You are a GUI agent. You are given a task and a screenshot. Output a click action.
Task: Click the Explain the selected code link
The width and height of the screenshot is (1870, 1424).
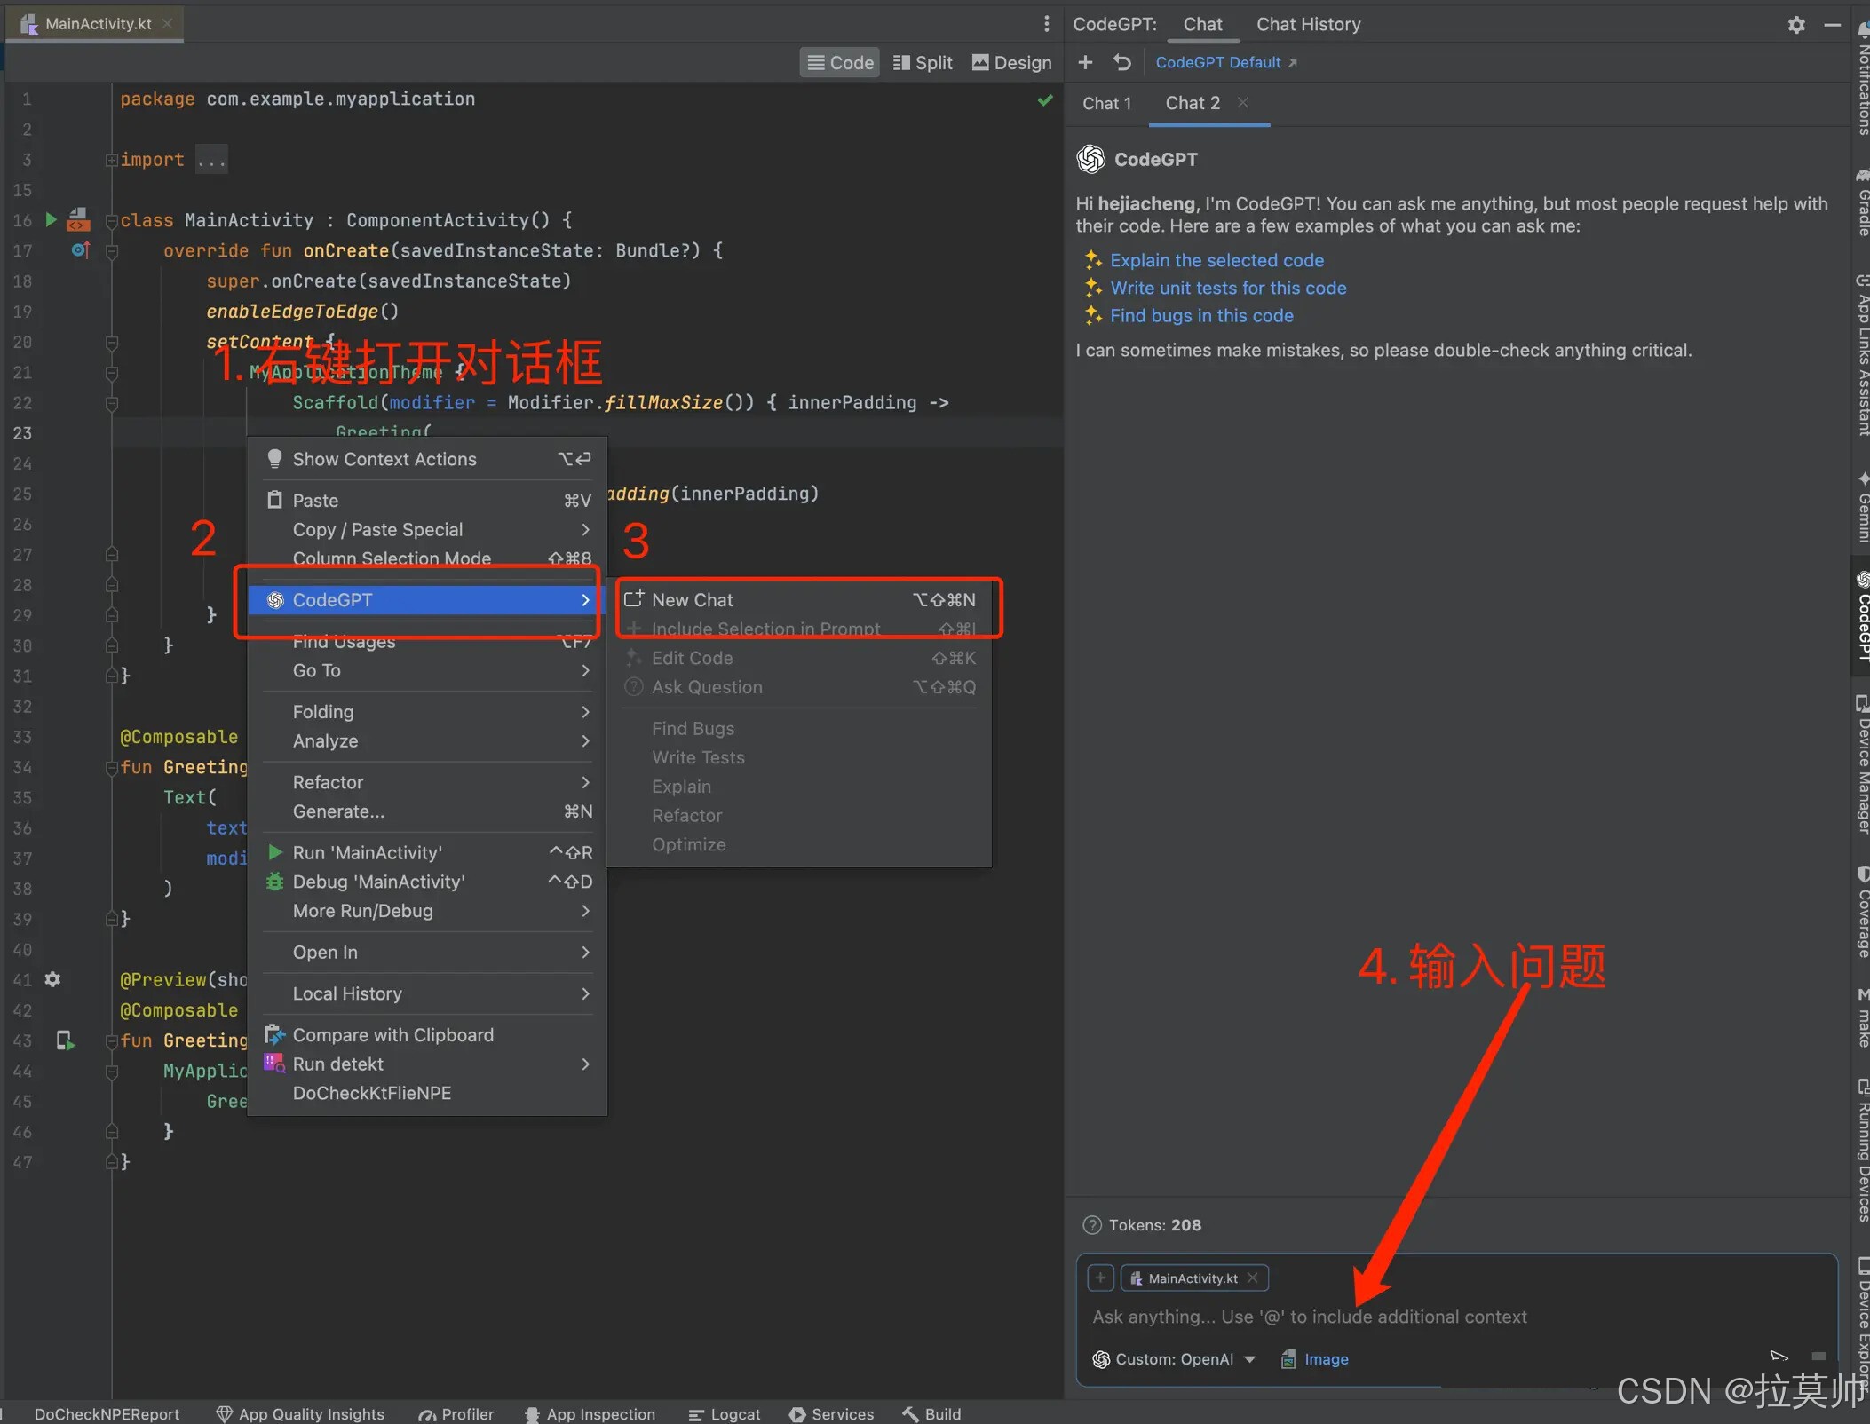pos(1216,260)
